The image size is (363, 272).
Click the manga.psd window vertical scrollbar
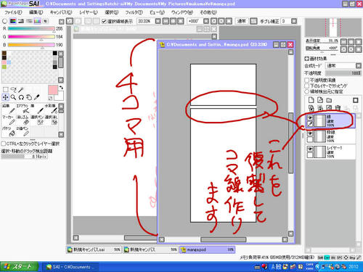(290, 143)
